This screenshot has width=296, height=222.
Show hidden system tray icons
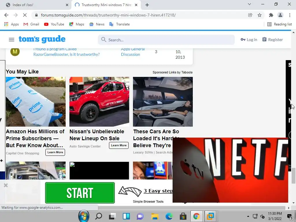248,216
